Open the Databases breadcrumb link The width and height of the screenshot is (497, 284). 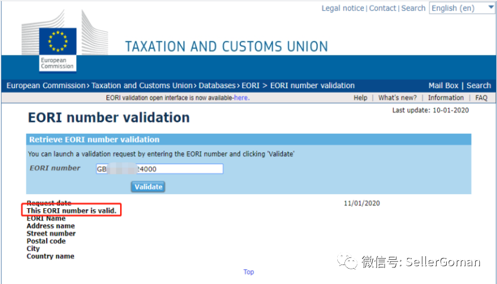[217, 86]
